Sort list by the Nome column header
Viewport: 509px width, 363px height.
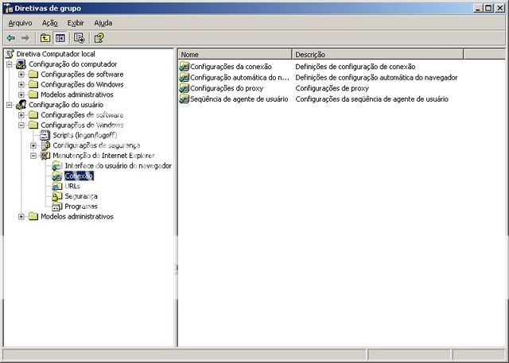click(235, 55)
